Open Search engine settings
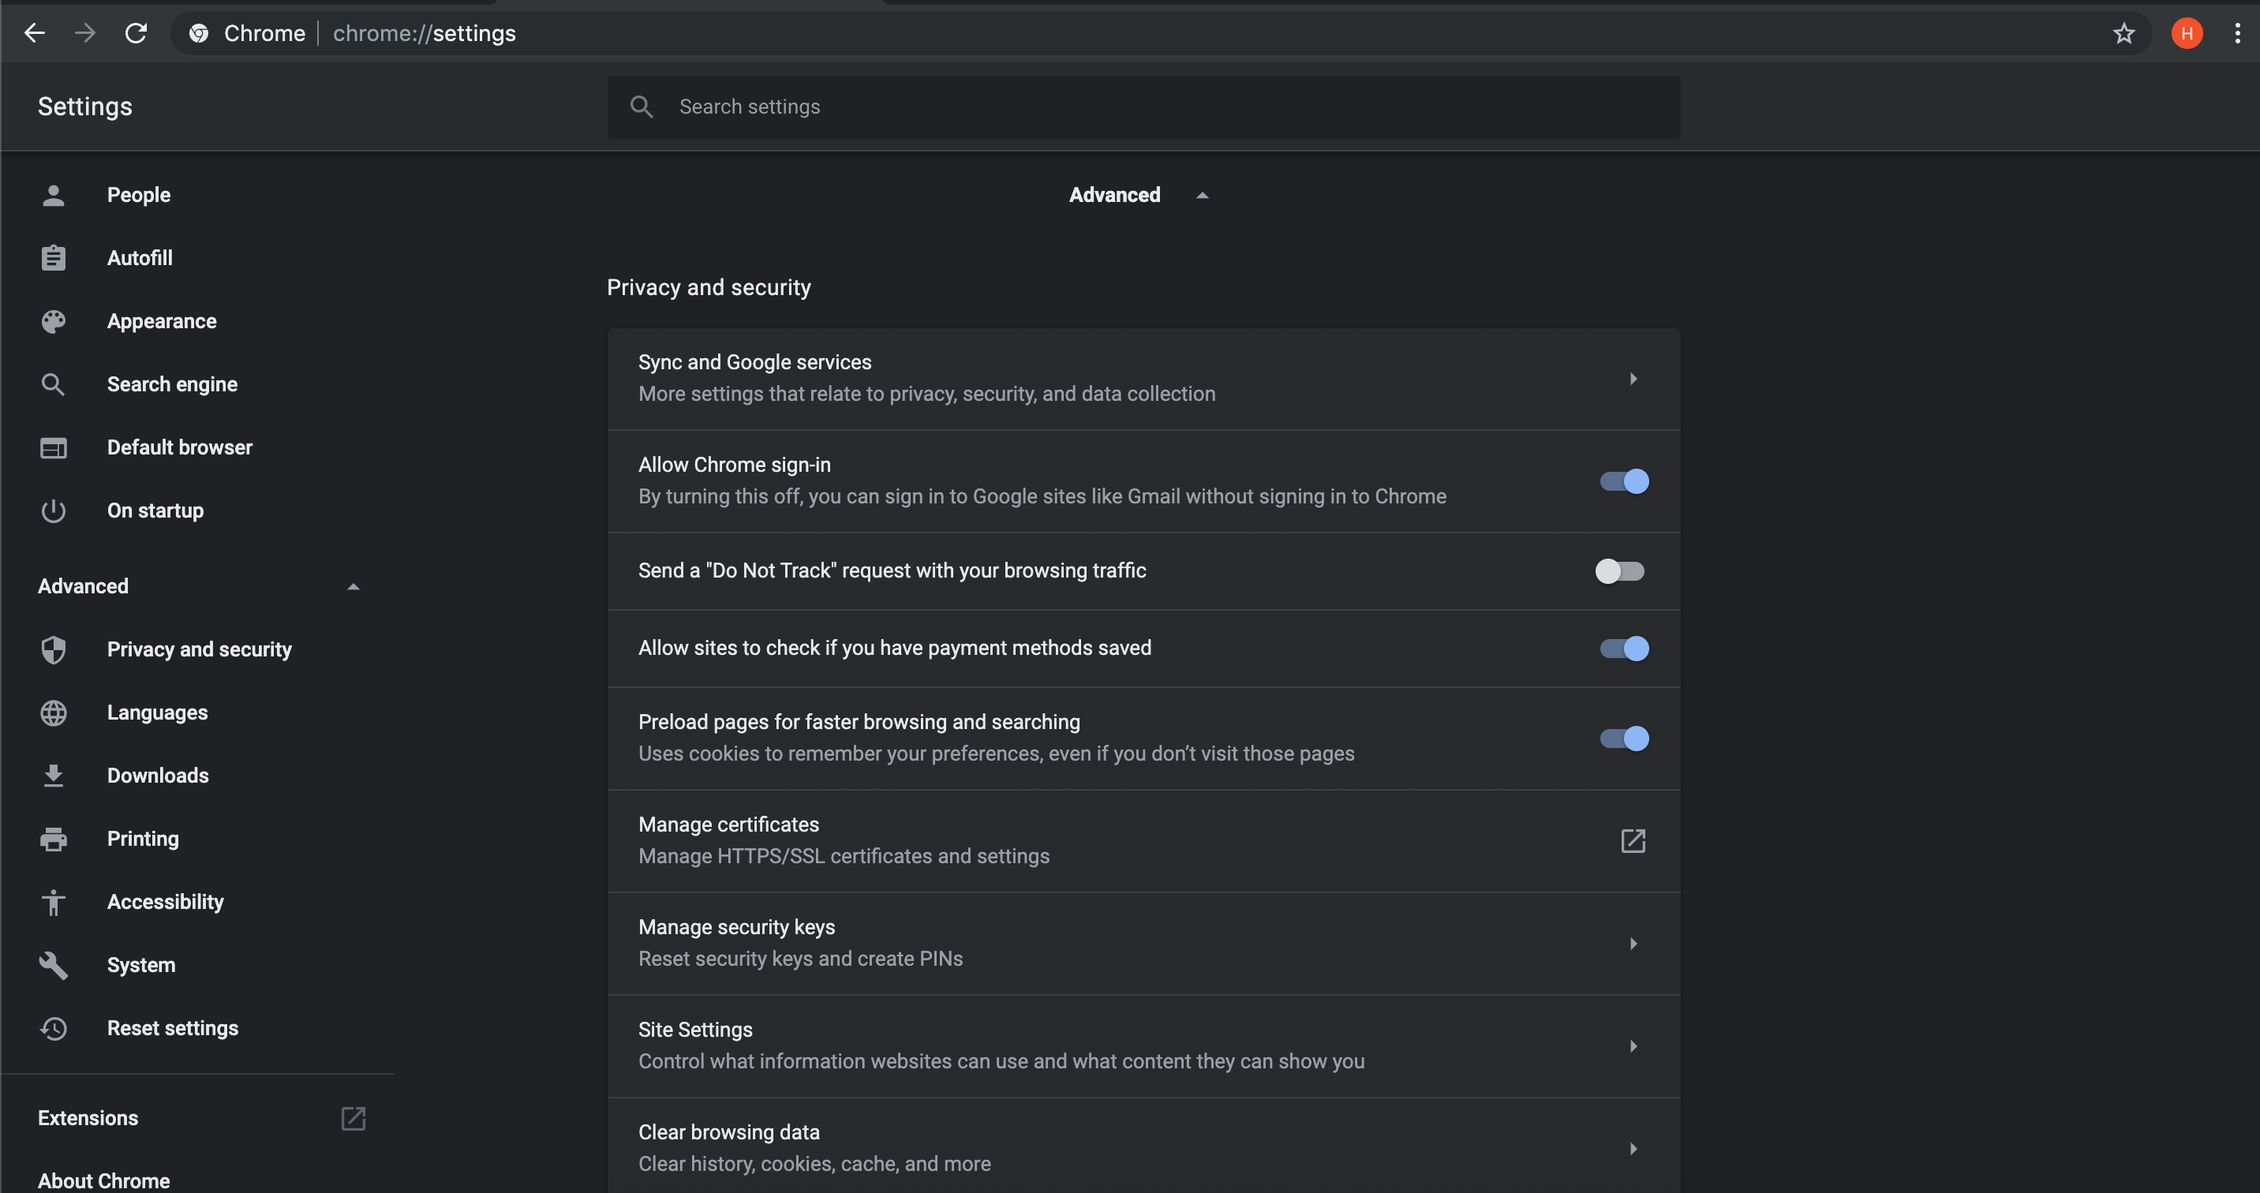 [x=172, y=384]
